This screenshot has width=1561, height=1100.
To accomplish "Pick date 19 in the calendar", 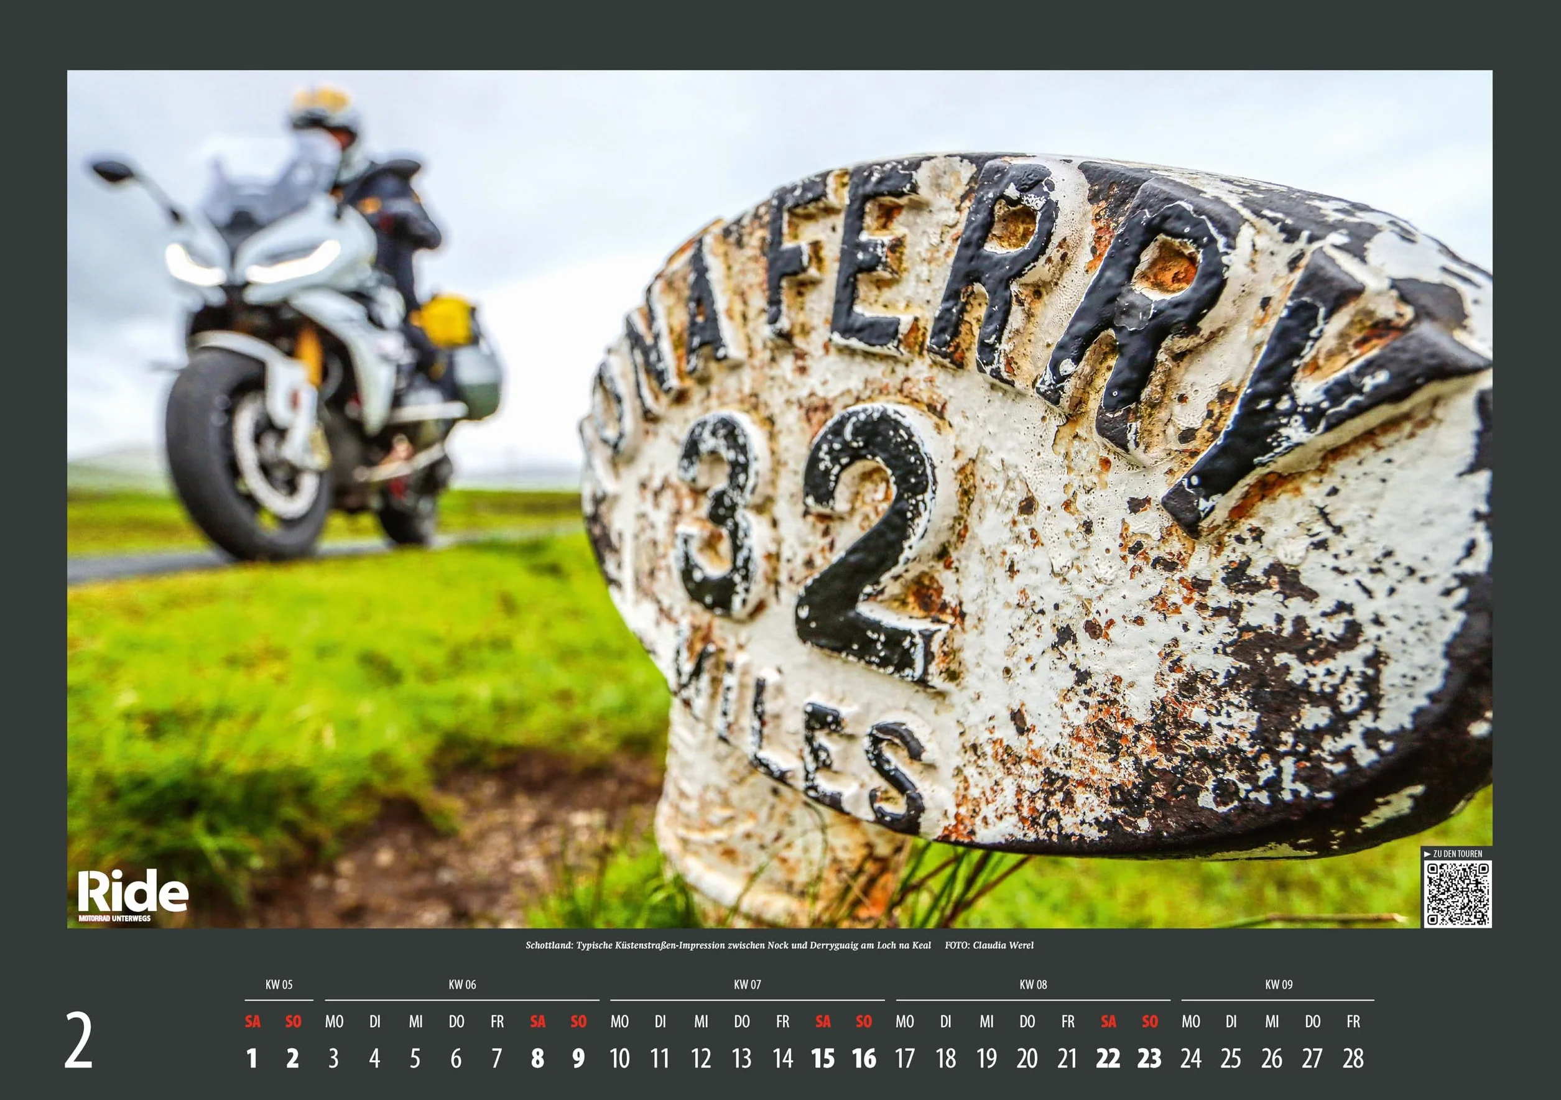I will pyautogui.click(x=986, y=1058).
